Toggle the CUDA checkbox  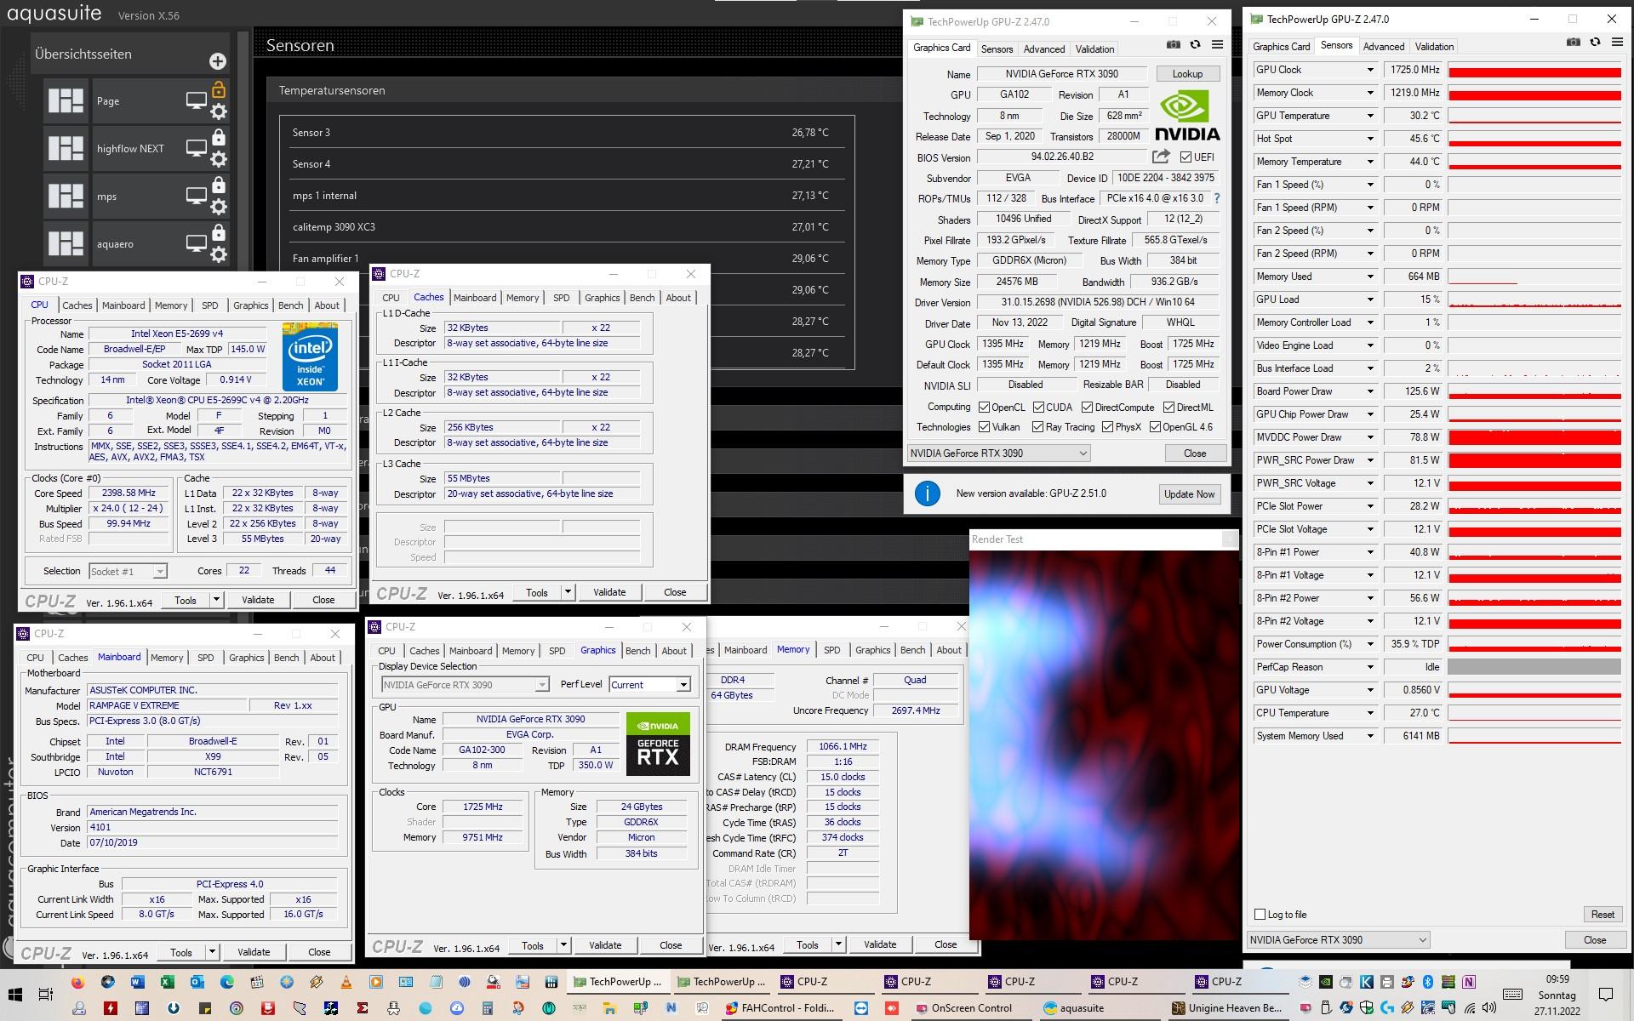tap(1038, 408)
